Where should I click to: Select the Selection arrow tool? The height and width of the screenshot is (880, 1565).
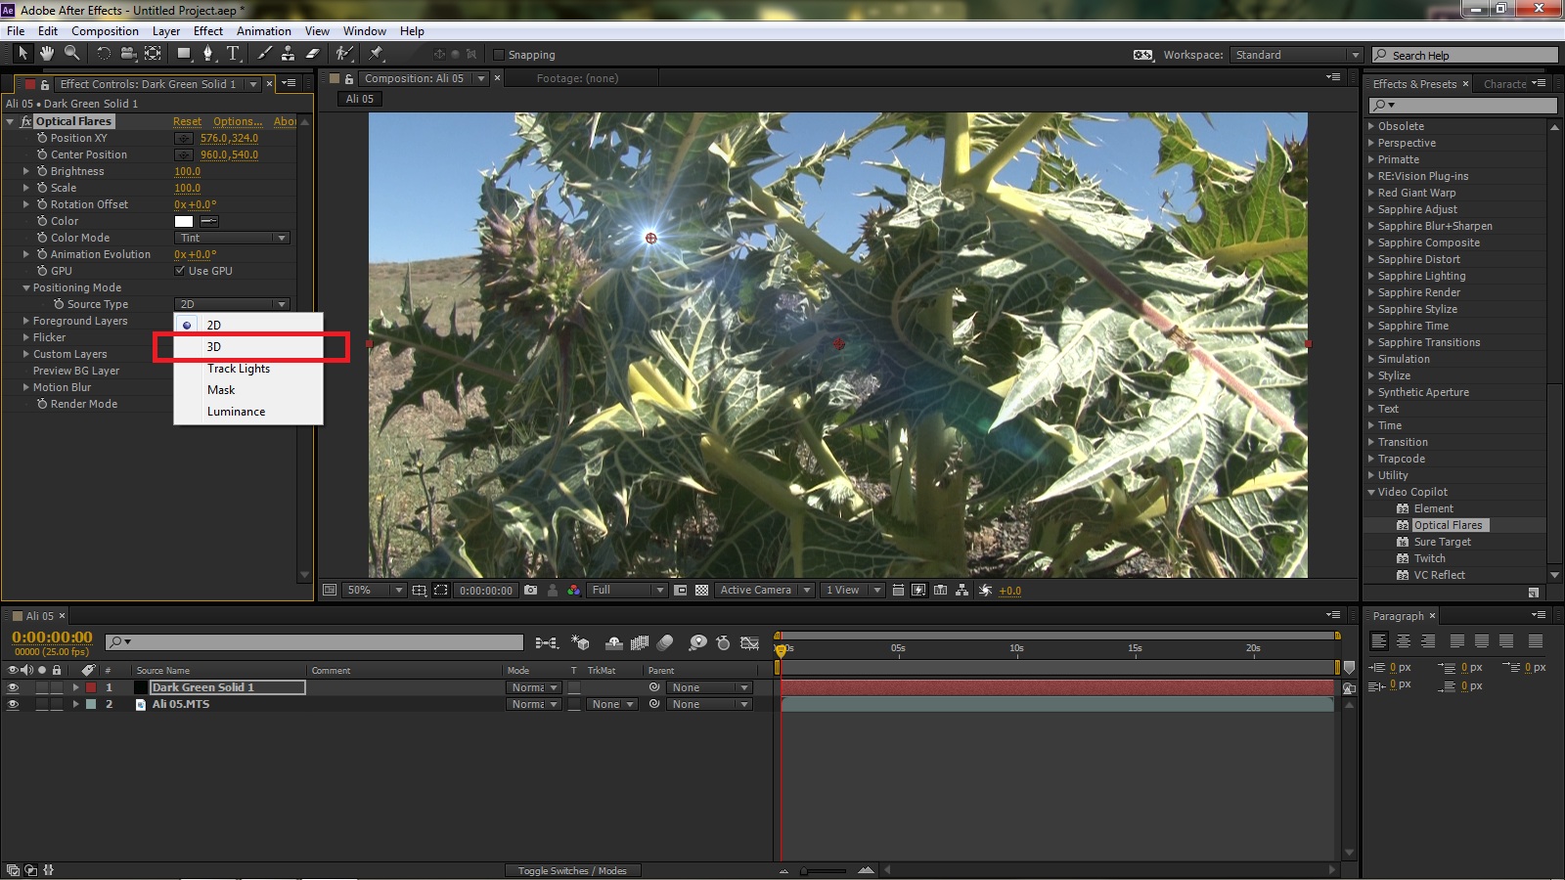(x=22, y=54)
